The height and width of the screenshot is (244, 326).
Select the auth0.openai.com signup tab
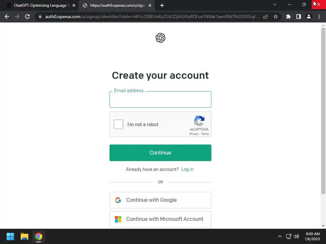[x=117, y=5]
